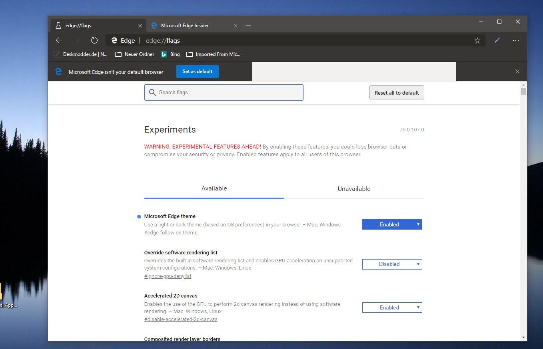Open the Override software rendering list dropdown

click(x=392, y=264)
